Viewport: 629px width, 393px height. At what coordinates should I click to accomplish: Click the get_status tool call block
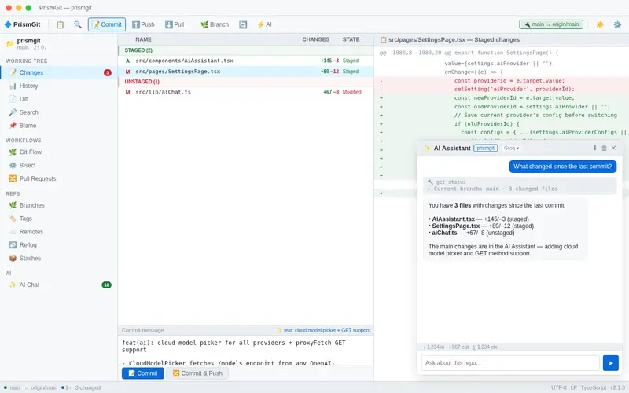[520, 185]
